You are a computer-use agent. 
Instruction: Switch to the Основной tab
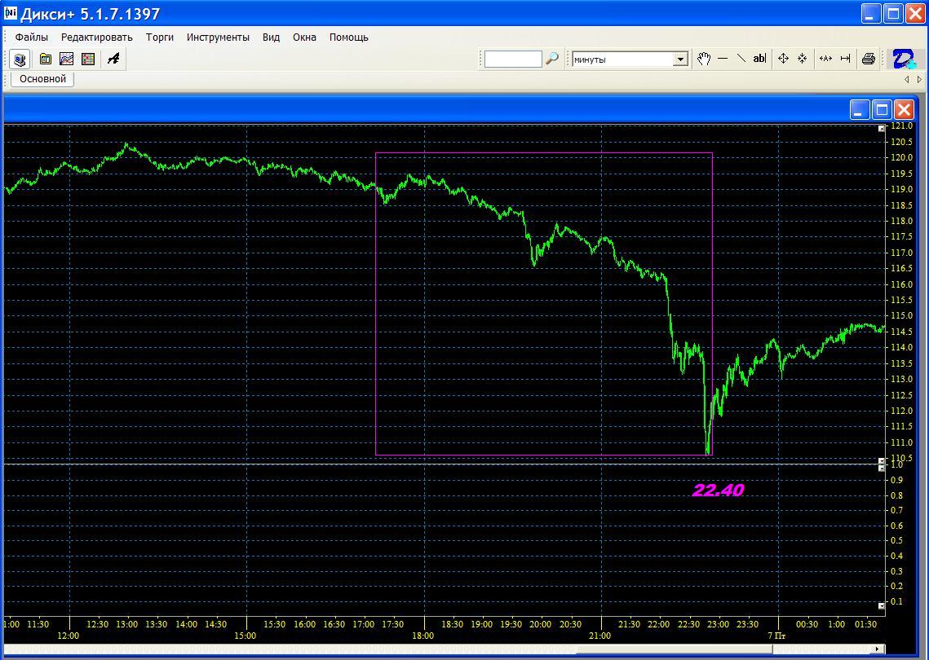point(42,79)
